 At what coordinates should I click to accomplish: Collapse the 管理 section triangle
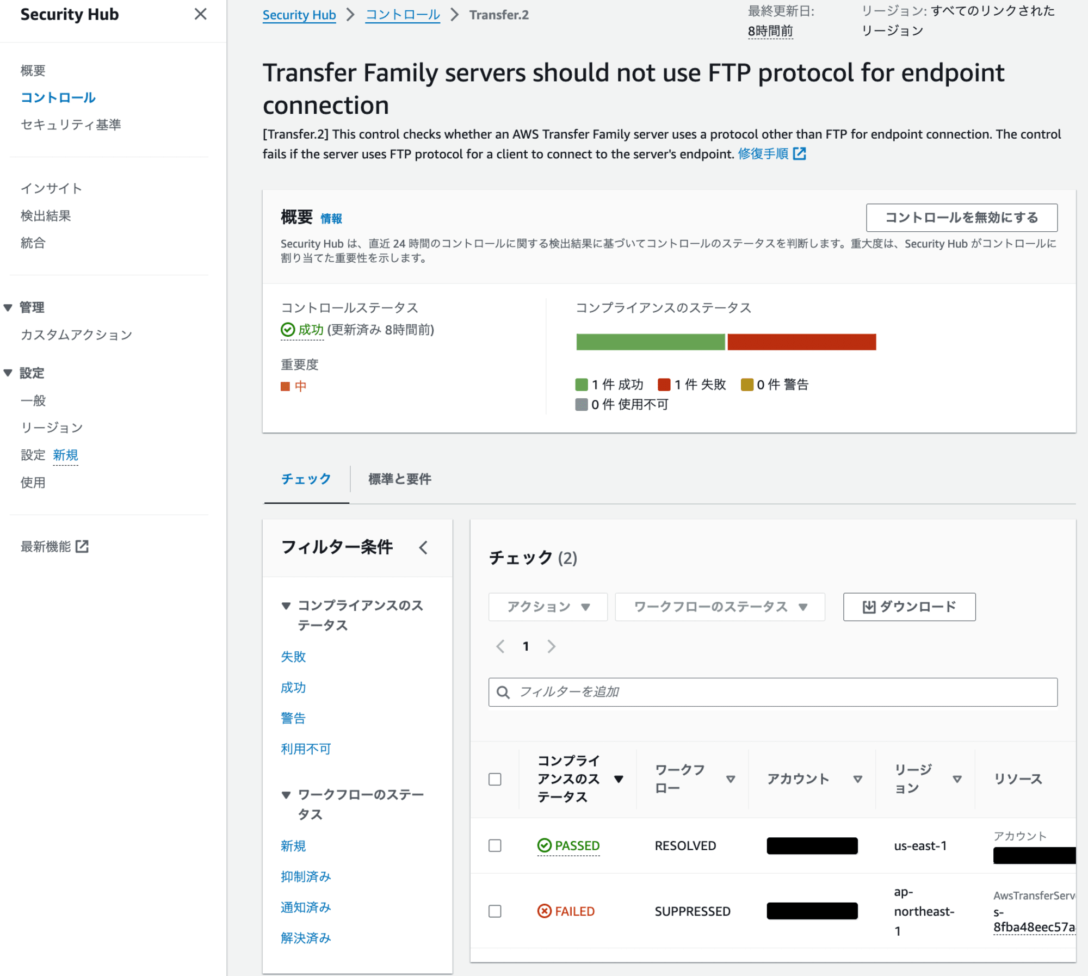point(8,307)
